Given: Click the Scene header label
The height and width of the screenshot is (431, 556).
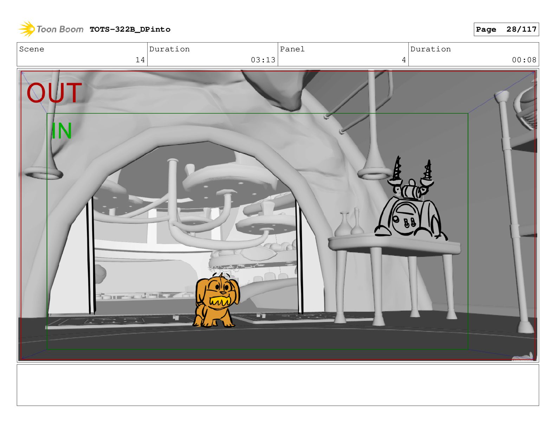Looking at the screenshot, I should pyautogui.click(x=32, y=49).
